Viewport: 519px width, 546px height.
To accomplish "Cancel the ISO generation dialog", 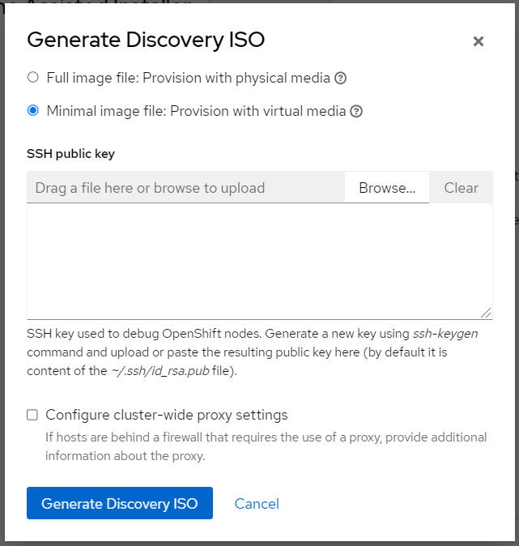I will (x=257, y=504).
